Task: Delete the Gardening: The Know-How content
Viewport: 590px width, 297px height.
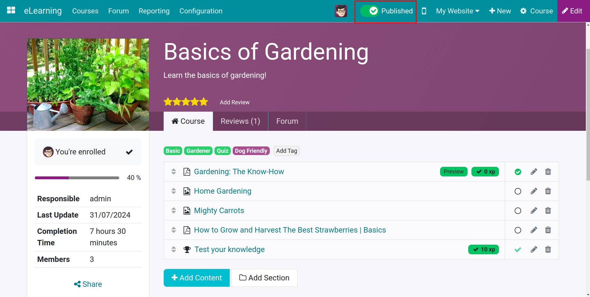Action: pos(548,172)
